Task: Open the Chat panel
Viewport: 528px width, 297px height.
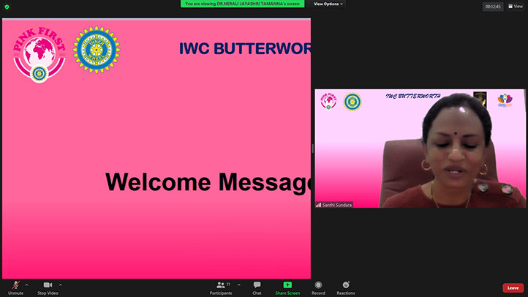Action: pyautogui.click(x=257, y=286)
